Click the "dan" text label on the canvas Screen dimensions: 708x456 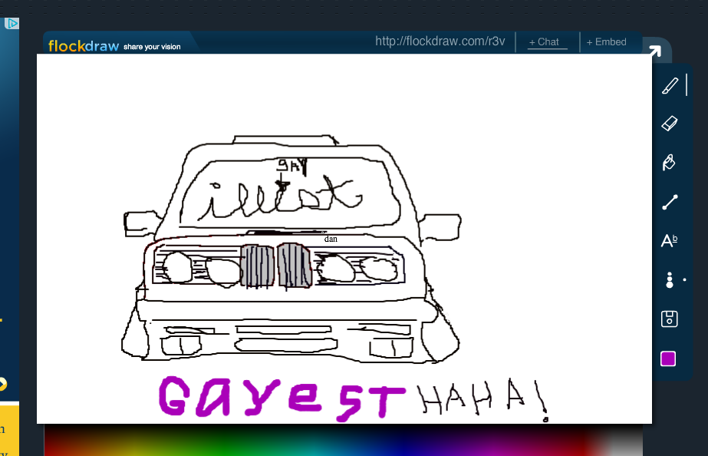coord(331,239)
